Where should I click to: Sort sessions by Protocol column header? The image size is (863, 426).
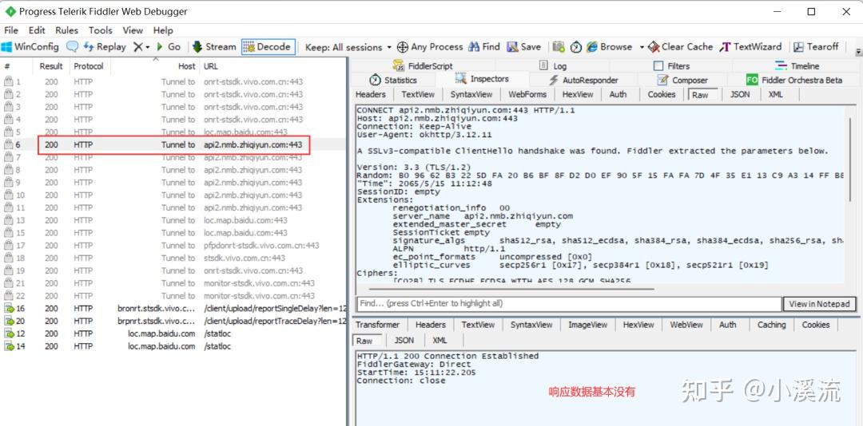coord(89,66)
